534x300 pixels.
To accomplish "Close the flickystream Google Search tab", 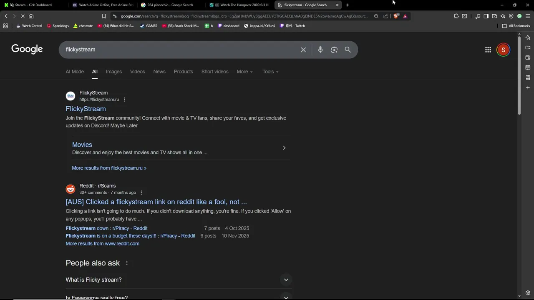I will [337, 5].
